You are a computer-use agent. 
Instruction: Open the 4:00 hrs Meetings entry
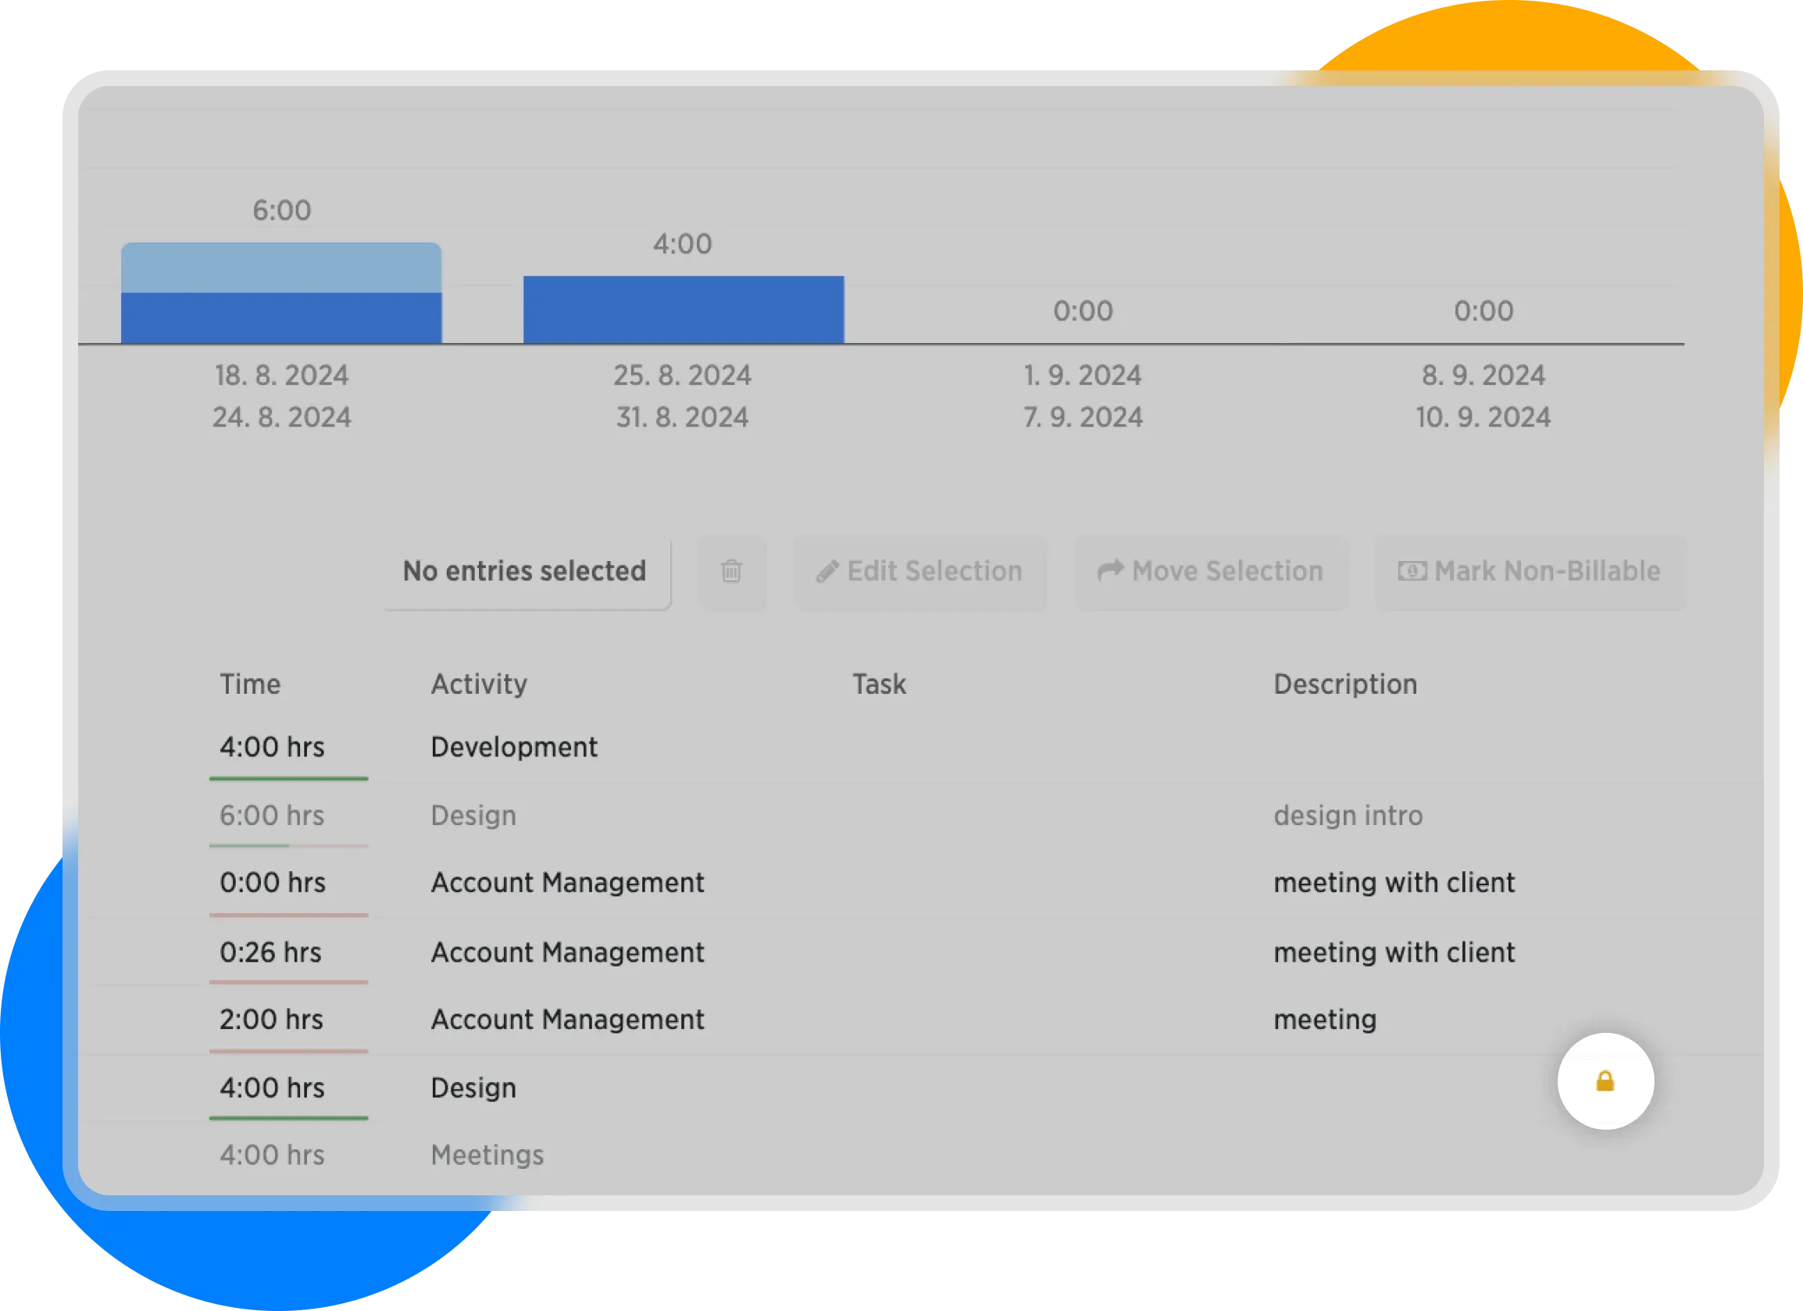coord(487,1156)
